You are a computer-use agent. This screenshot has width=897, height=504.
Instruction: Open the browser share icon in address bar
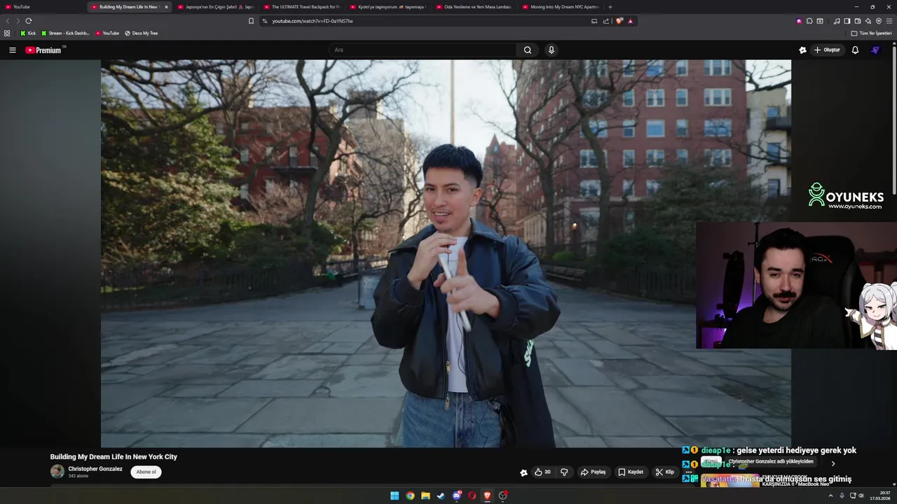coord(605,21)
